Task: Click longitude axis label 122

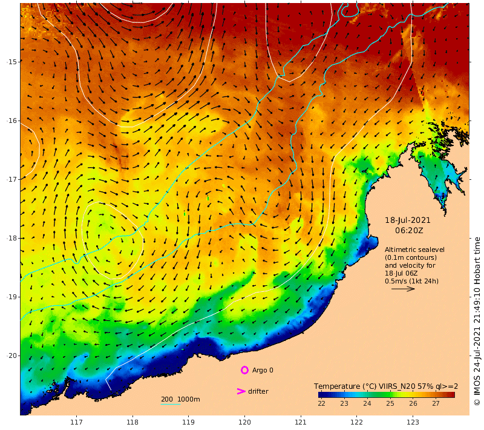Action: click(357, 422)
